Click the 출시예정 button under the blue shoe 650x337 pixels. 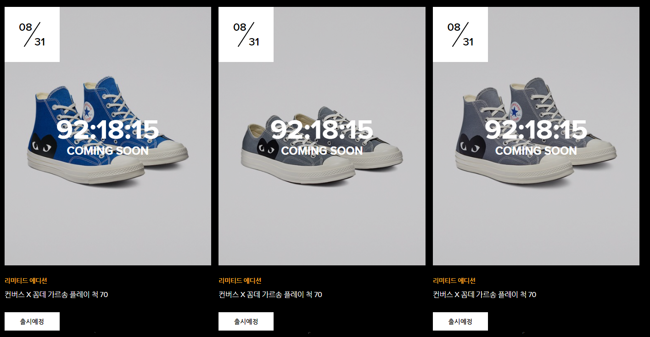(x=32, y=321)
